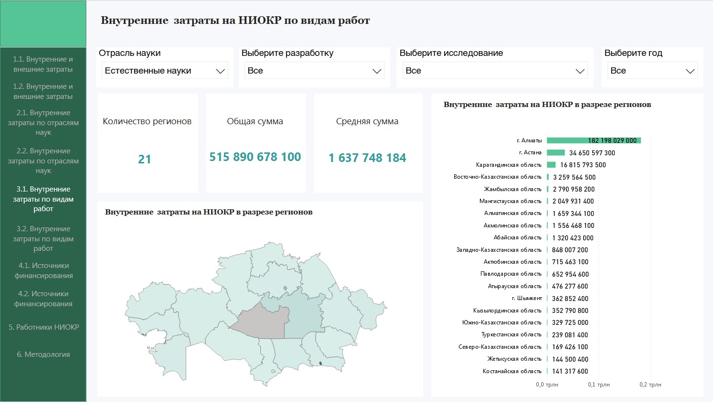
Task: Select the г. Астана bar
Action: [555, 152]
